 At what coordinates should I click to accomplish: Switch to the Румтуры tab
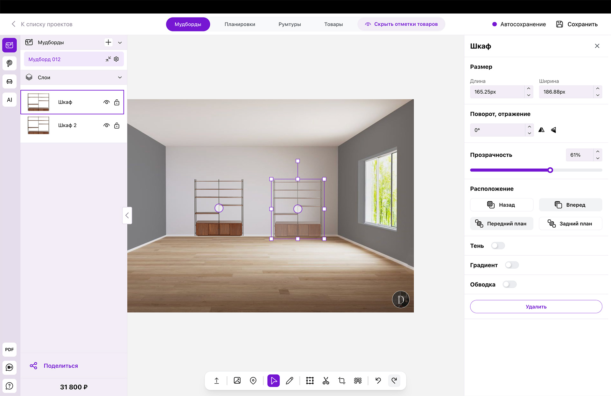point(290,24)
